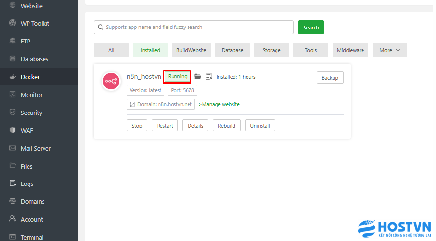Image resolution: width=436 pixels, height=241 pixels.
Task: Click the Domains sidebar icon
Action: click(x=13, y=201)
